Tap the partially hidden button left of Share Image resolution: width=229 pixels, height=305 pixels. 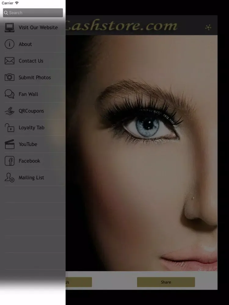(x=79, y=282)
